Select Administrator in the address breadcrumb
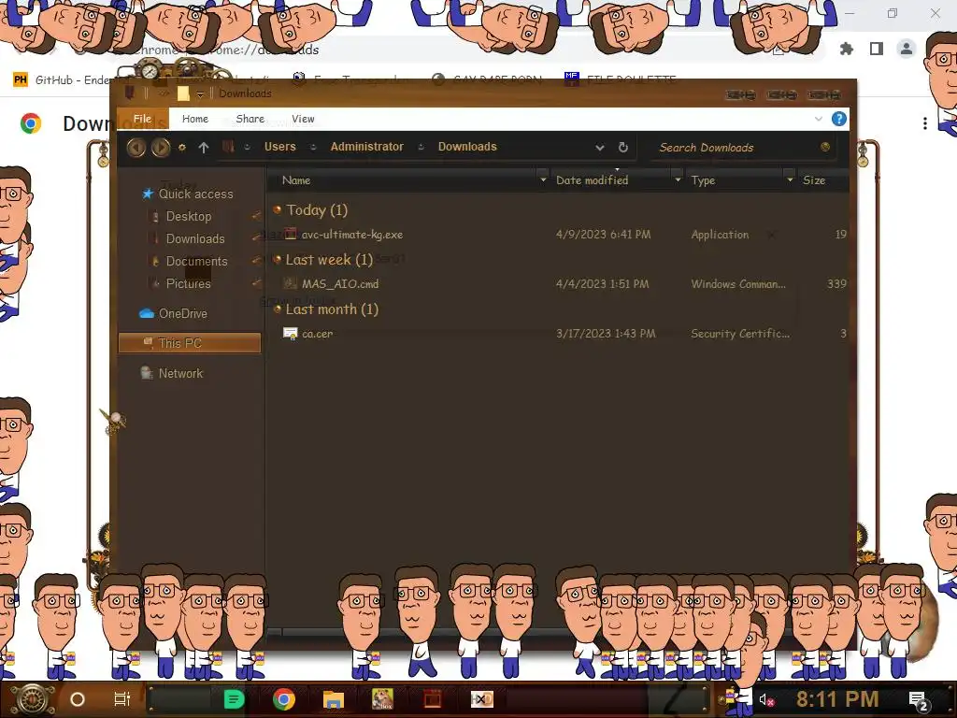 (366, 147)
